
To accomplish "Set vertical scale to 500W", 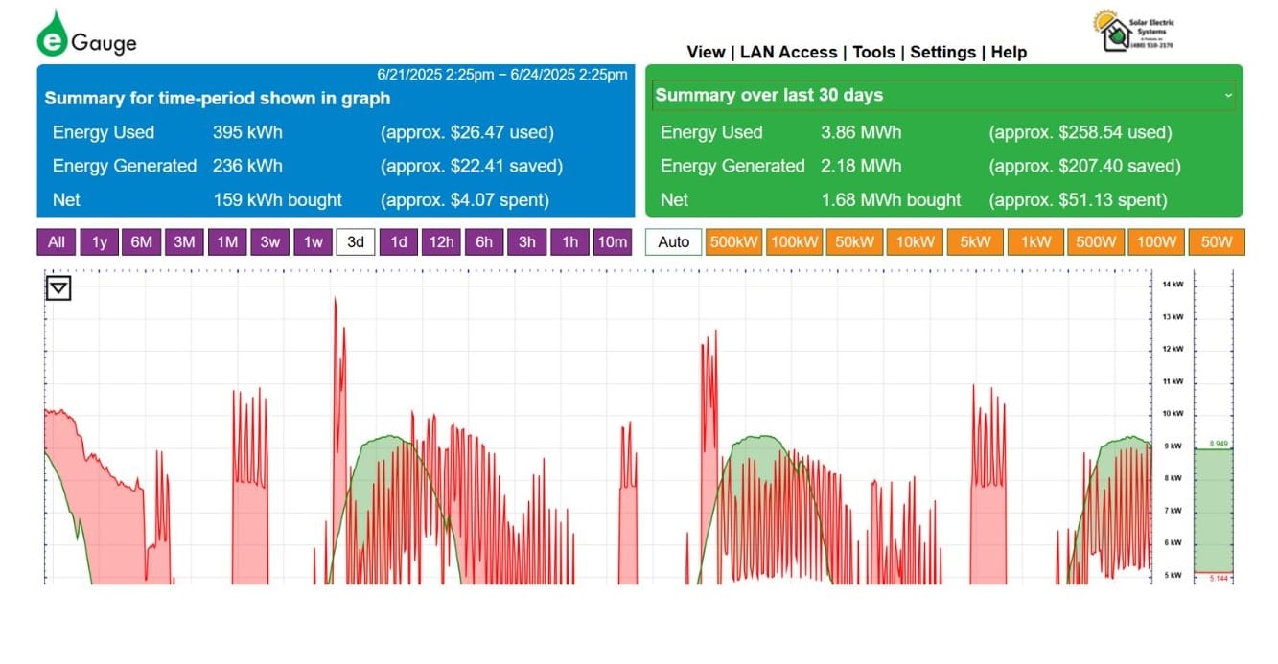I will [1096, 242].
